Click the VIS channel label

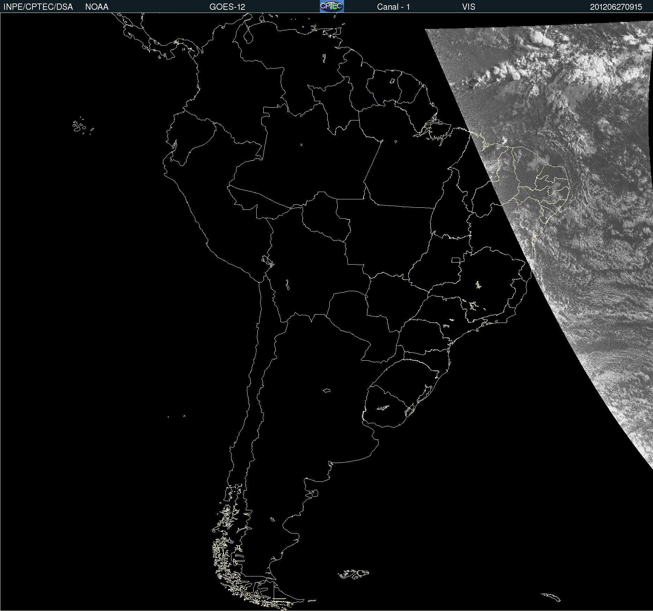tap(469, 7)
